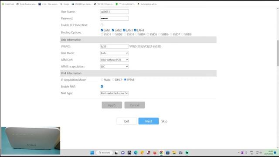This screenshot has height=157, width=279.
Task: Uncheck the LAN2 binding option
Action: 113,30
